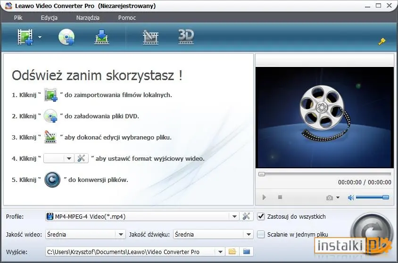
Task: Mute audio with the speaker icon
Action: tap(351, 197)
